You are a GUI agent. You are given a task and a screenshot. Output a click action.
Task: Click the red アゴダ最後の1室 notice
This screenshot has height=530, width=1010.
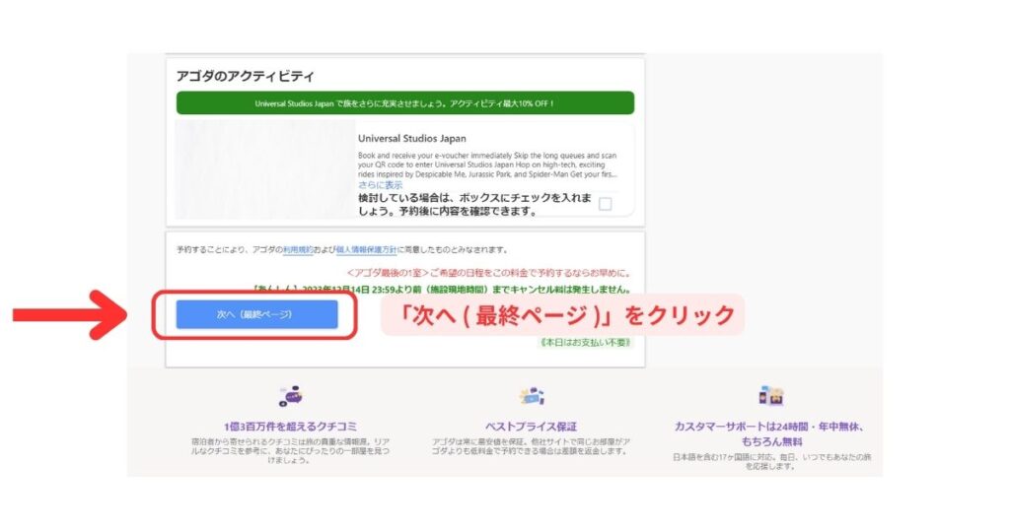489,273
